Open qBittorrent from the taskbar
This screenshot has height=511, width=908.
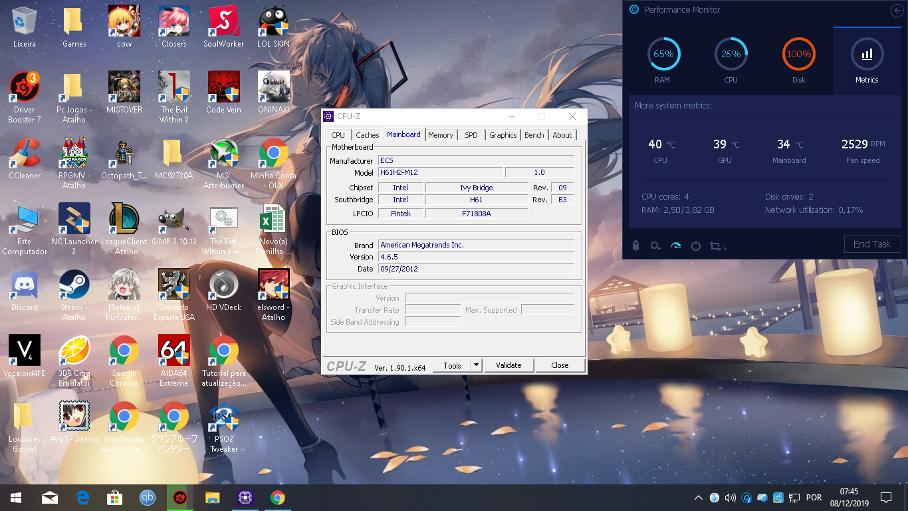click(x=148, y=498)
